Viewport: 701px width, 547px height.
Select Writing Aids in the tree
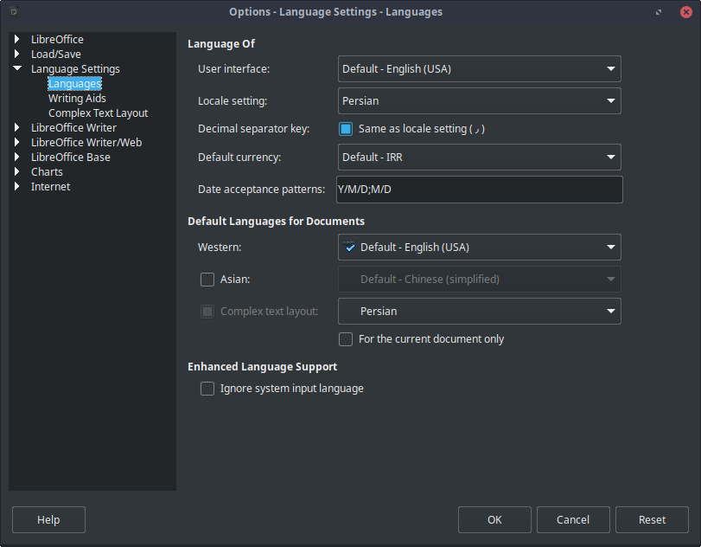pyautogui.click(x=77, y=99)
